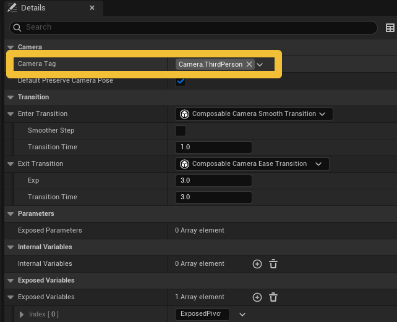Add element to Exposed Variables array

tap(257, 297)
